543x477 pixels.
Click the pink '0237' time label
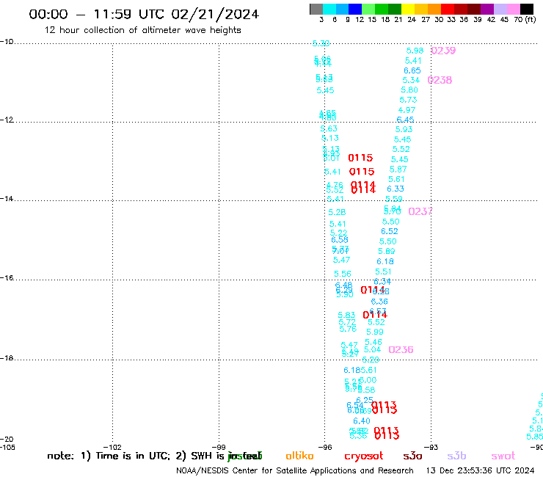[420, 211]
